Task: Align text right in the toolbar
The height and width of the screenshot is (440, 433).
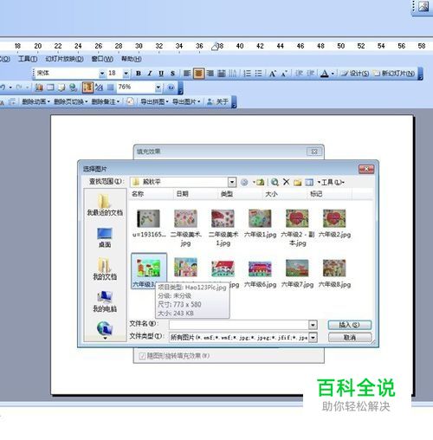Action: pos(210,74)
